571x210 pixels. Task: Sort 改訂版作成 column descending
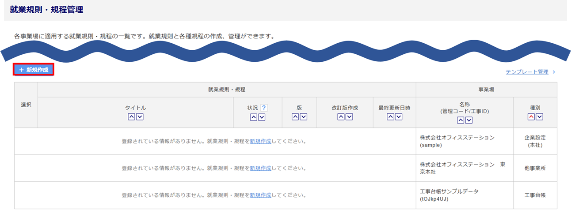pos(349,117)
